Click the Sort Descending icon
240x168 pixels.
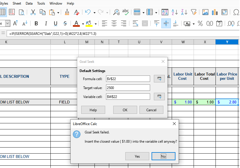point(184,12)
